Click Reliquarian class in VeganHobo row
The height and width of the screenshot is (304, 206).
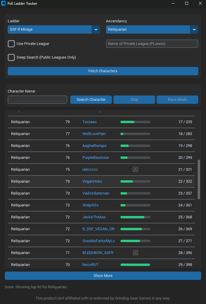[x=20, y=181]
